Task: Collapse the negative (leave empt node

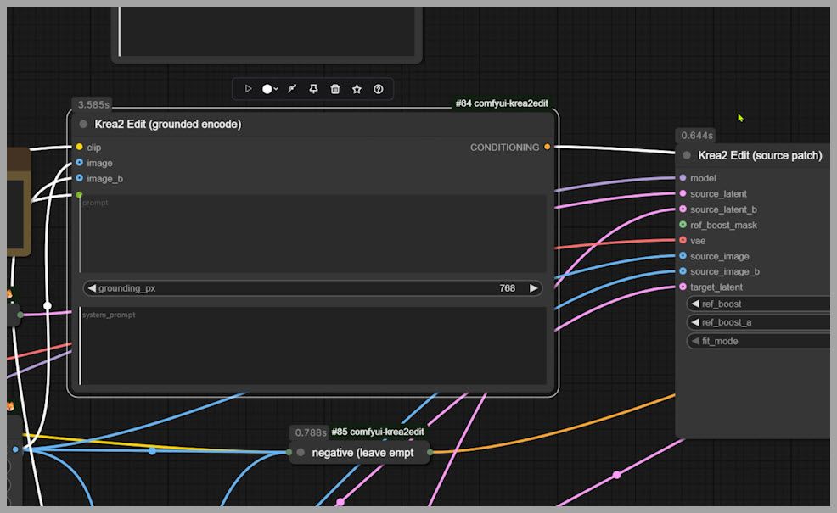Action: tap(301, 452)
